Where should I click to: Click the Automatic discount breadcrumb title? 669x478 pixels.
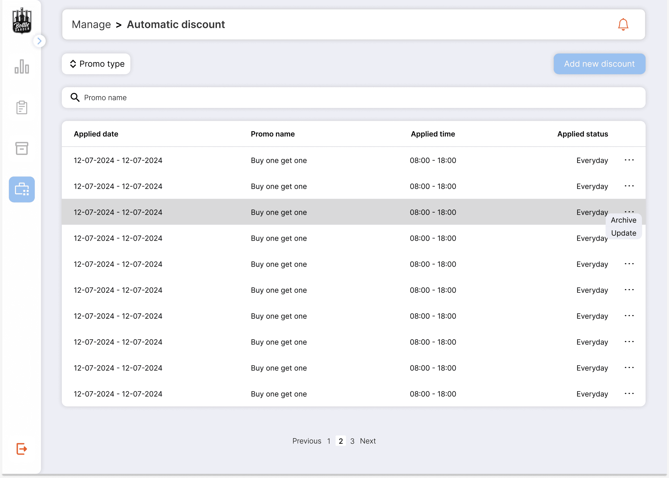coord(176,25)
